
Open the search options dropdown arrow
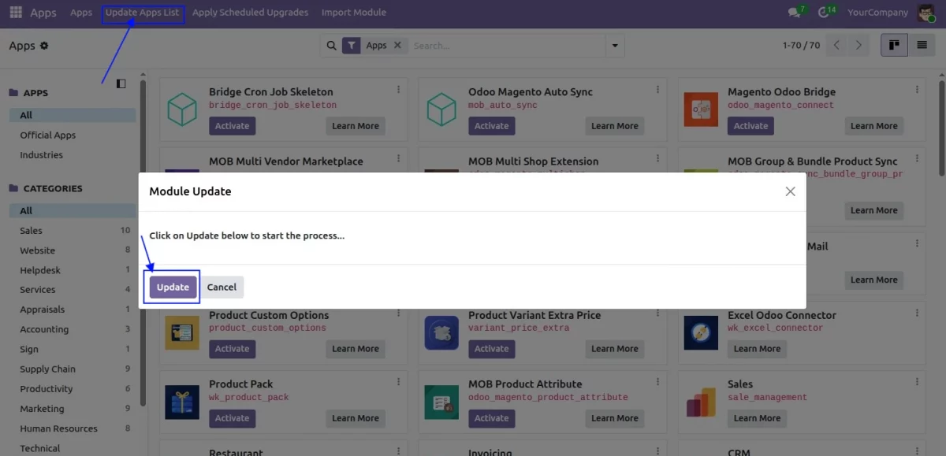point(616,46)
